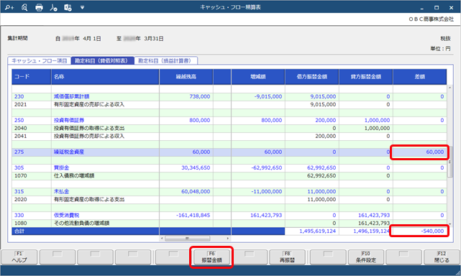
Task: Switch to キャッシュ・フロー項目 tab
Action: 39,60
